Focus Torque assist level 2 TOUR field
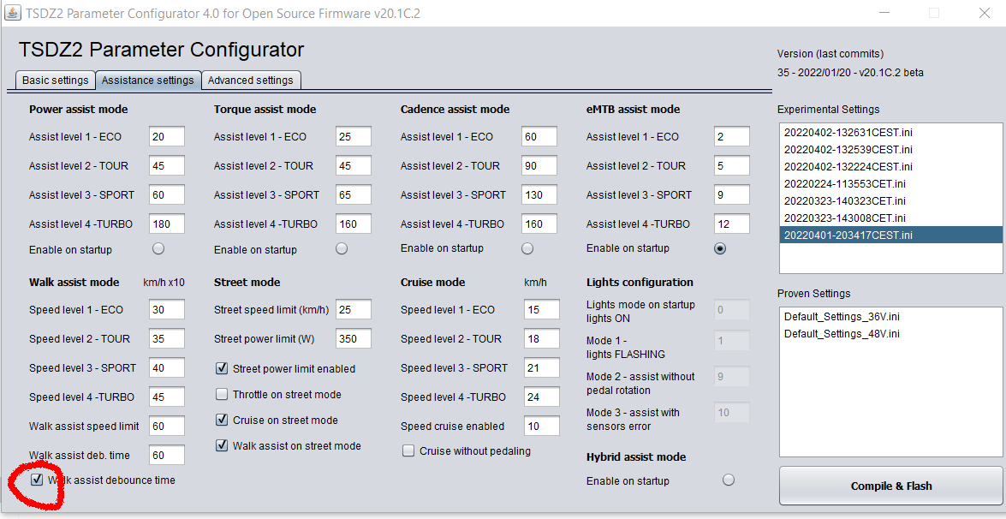1006x519 pixels. click(x=353, y=165)
